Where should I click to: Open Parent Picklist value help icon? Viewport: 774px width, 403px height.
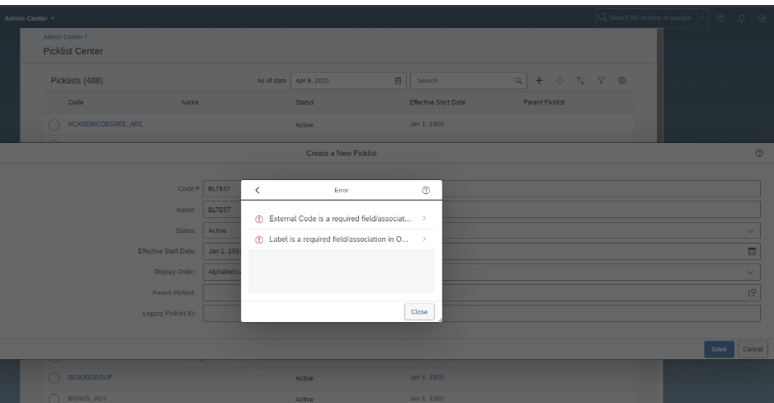point(752,293)
